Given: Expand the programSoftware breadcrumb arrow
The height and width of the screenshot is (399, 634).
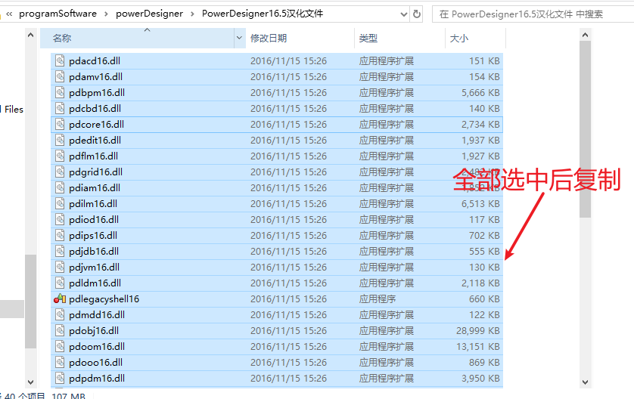Looking at the screenshot, I should pos(106,14).
